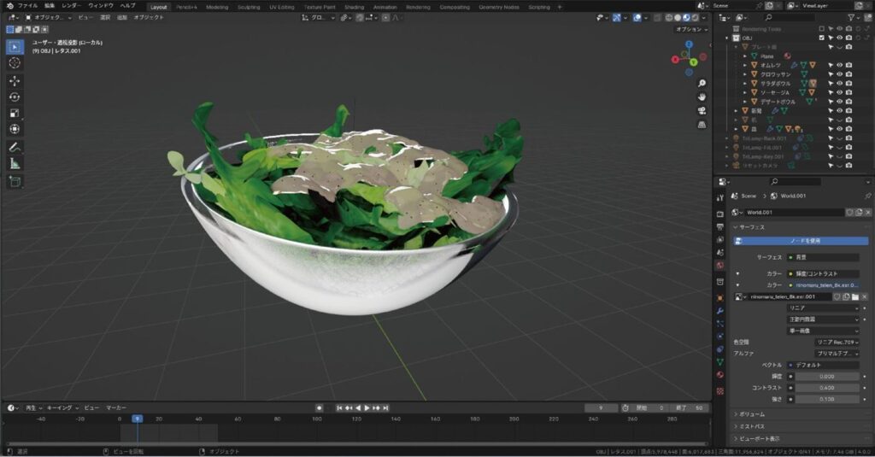
Task: Open the オプション button in viewport
Action: 691,30
